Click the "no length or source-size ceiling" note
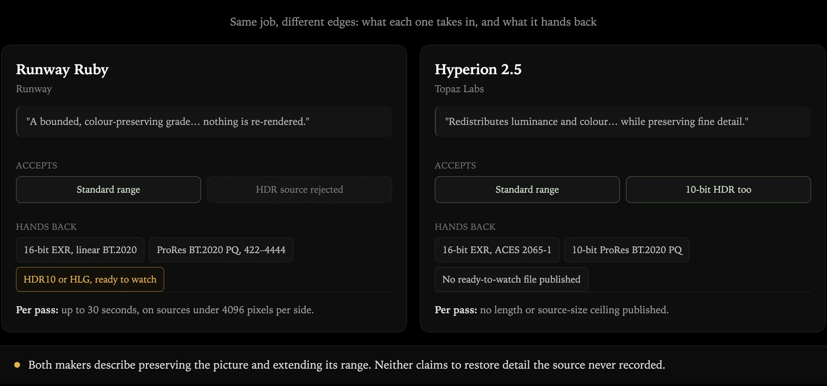Viewport: 827px width, 386px height. point(552,310)
